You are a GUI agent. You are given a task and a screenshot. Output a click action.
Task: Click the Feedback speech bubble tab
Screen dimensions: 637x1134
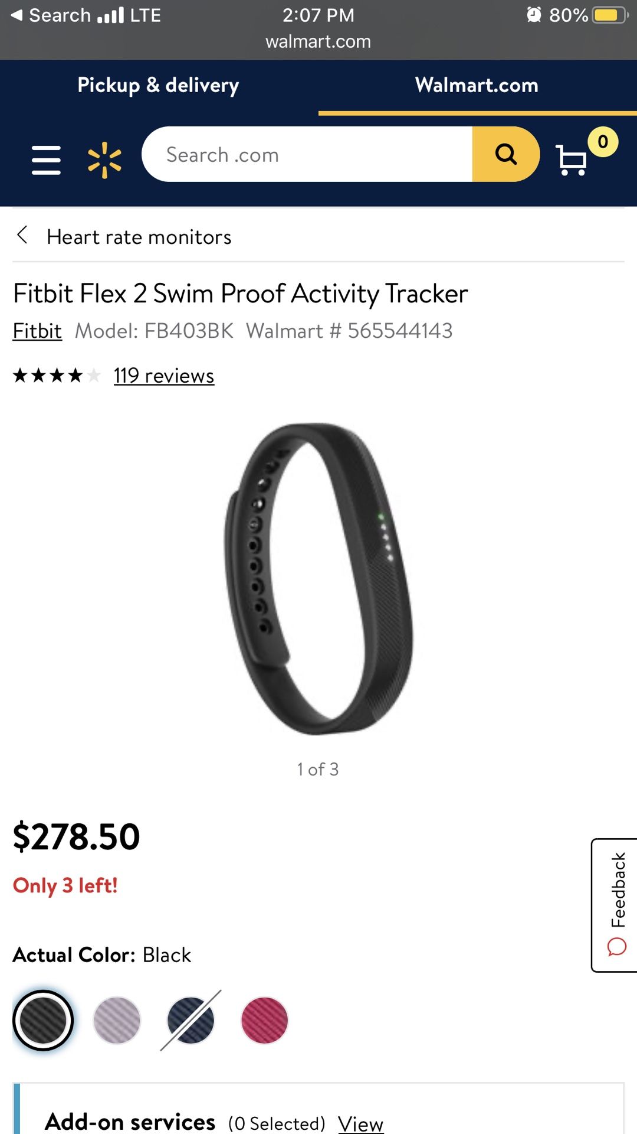click(x=615, y=905)
